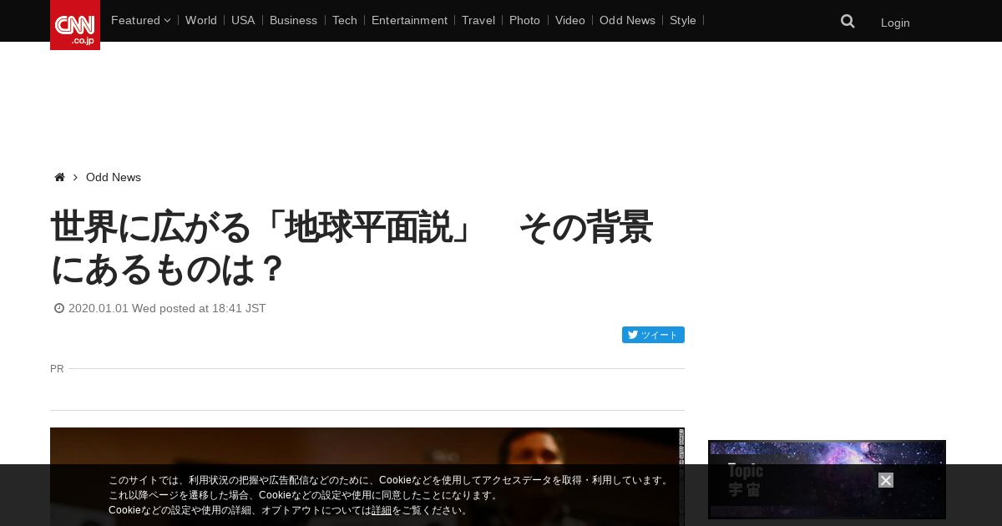
Task: Close the cookie notice banner
Action: (886, 480)
